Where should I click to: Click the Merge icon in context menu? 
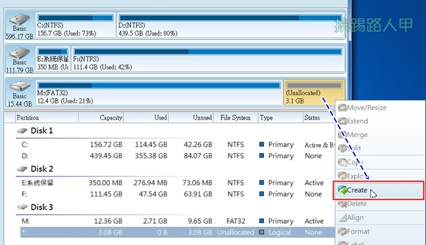pyautogui.click(x=342, y=134)
